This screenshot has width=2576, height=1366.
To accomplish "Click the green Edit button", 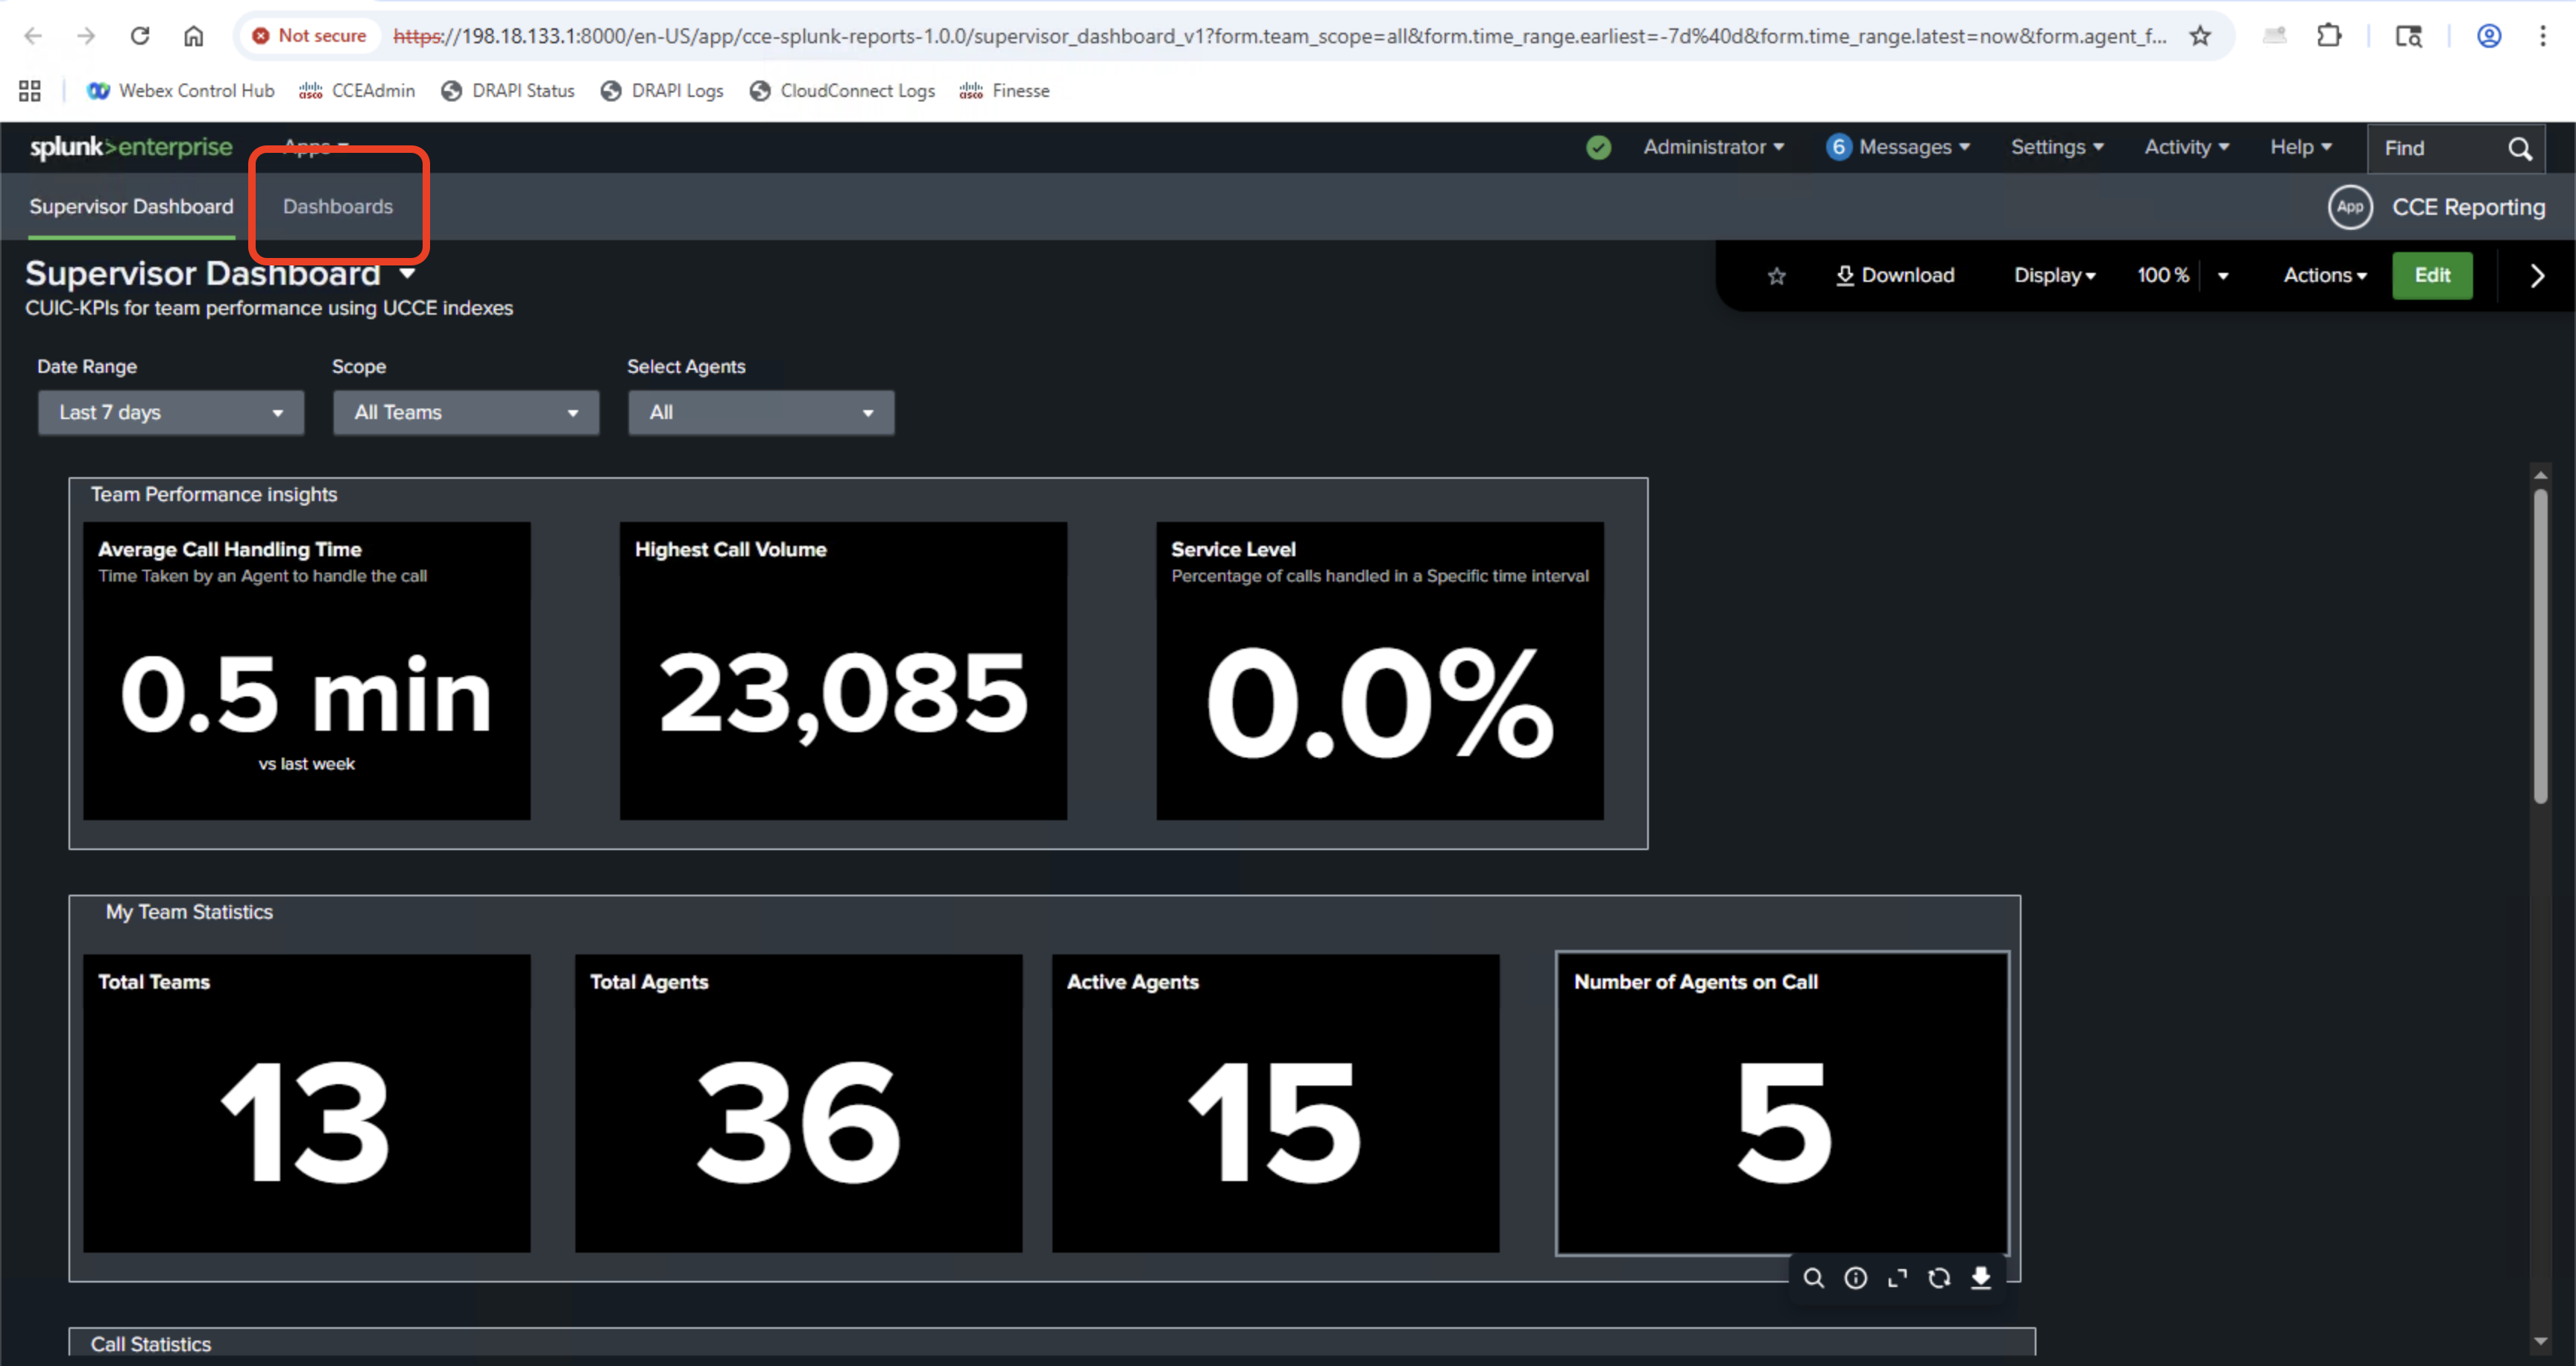I will coord(2432,275).
